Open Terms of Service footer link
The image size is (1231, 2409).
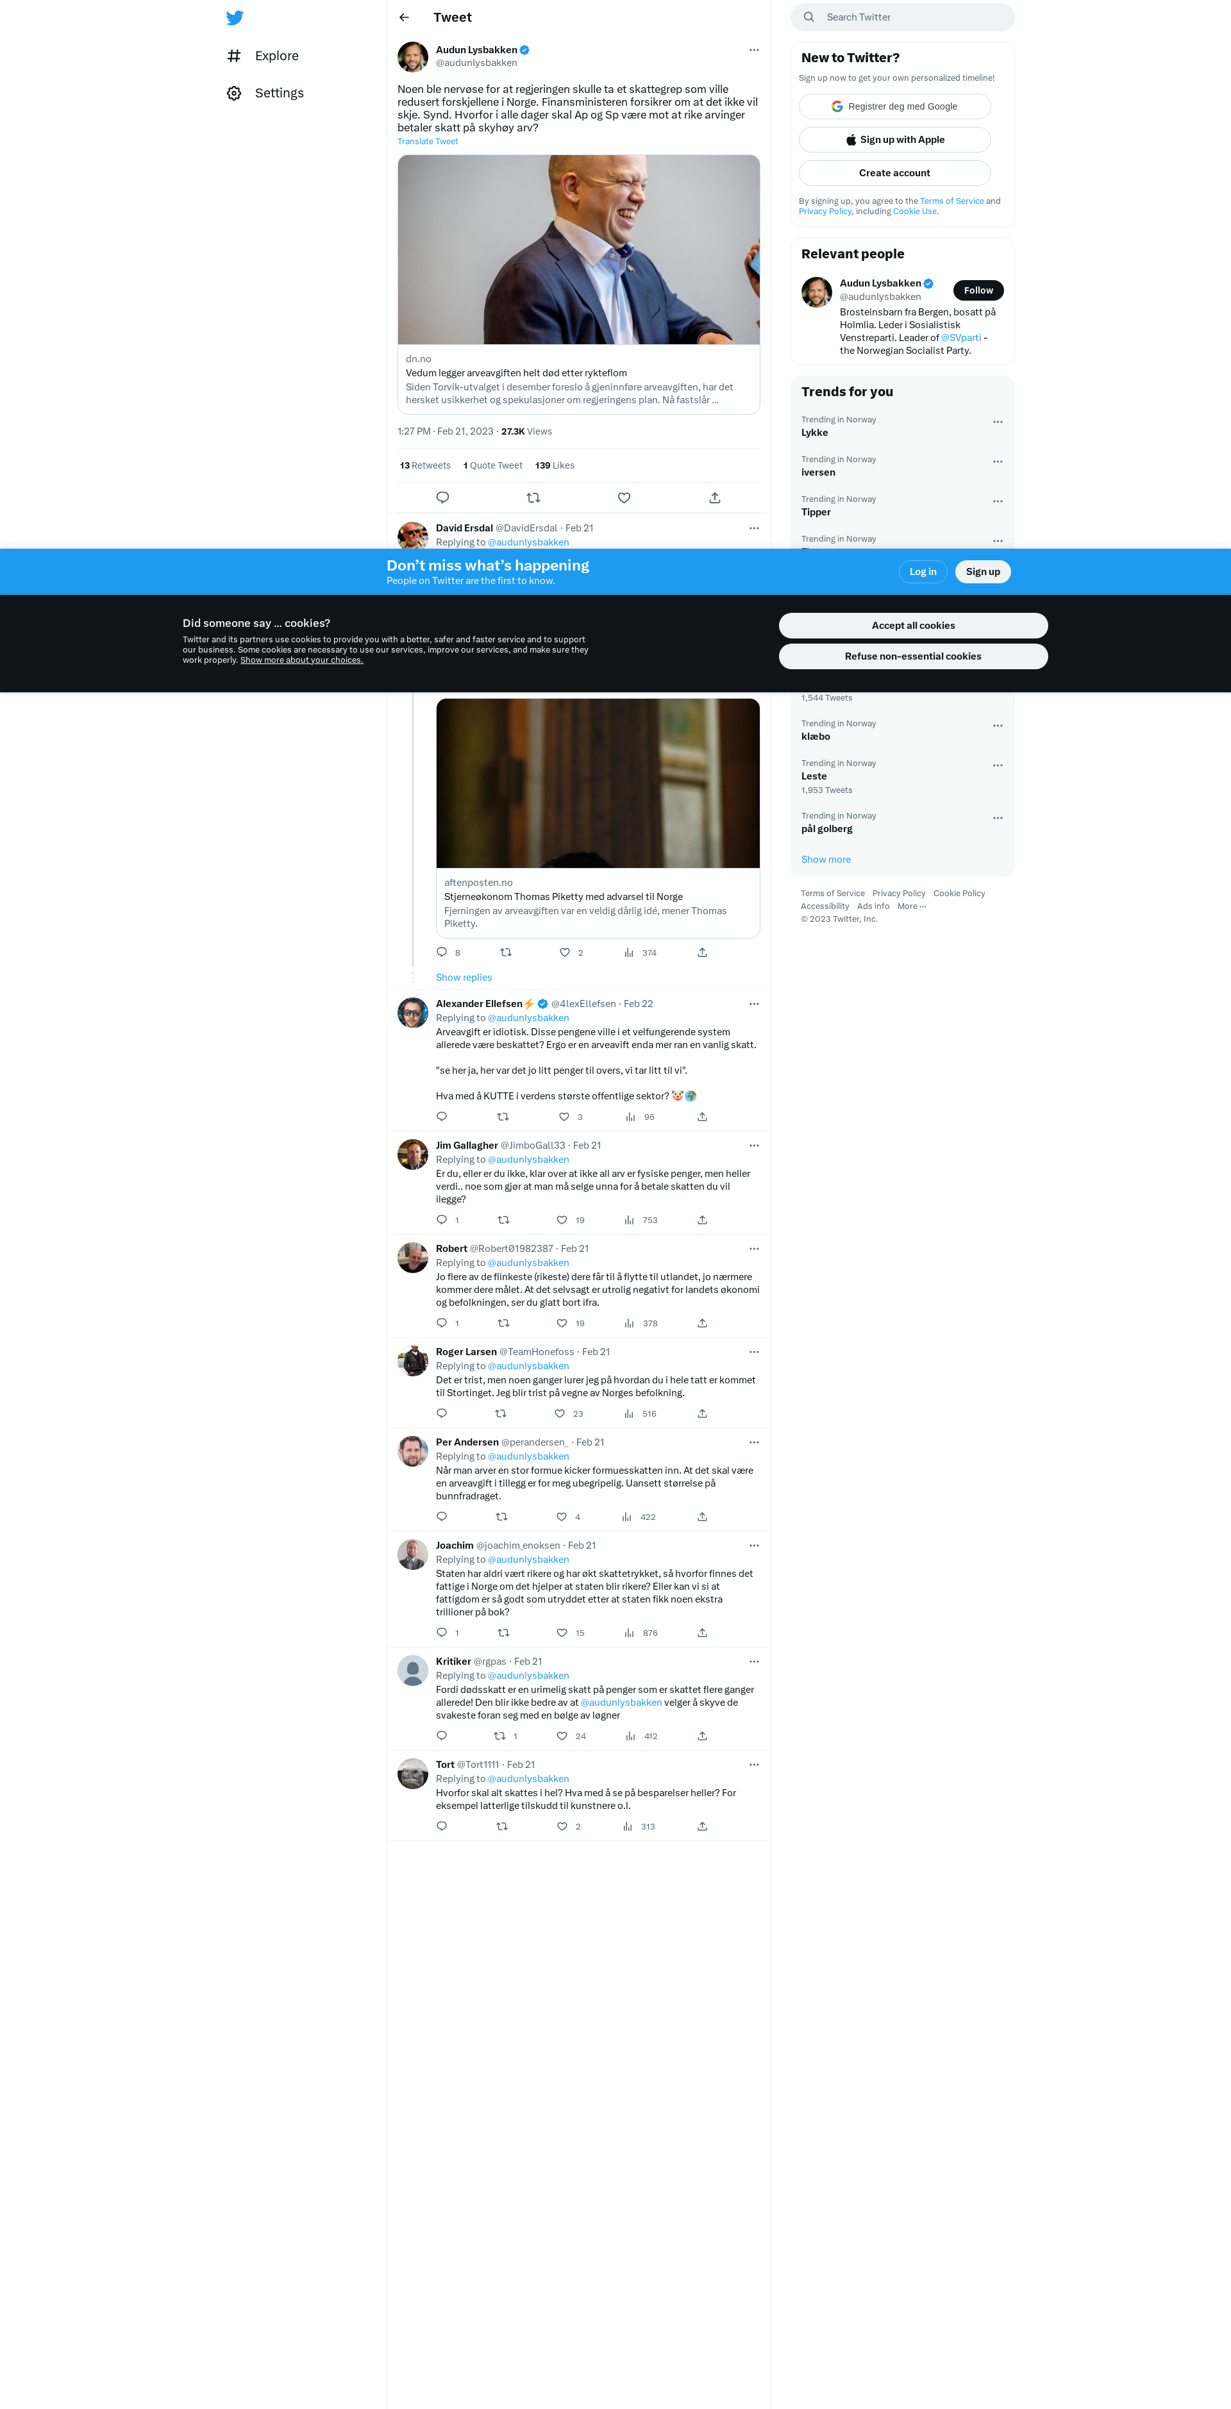pyautogui.click(x=832, y=894)
